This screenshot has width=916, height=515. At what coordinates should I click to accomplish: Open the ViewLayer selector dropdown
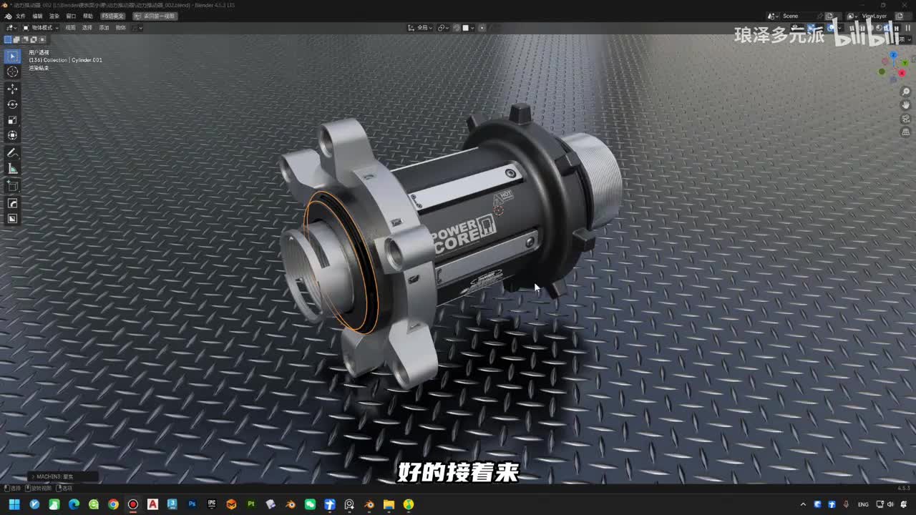852,16
